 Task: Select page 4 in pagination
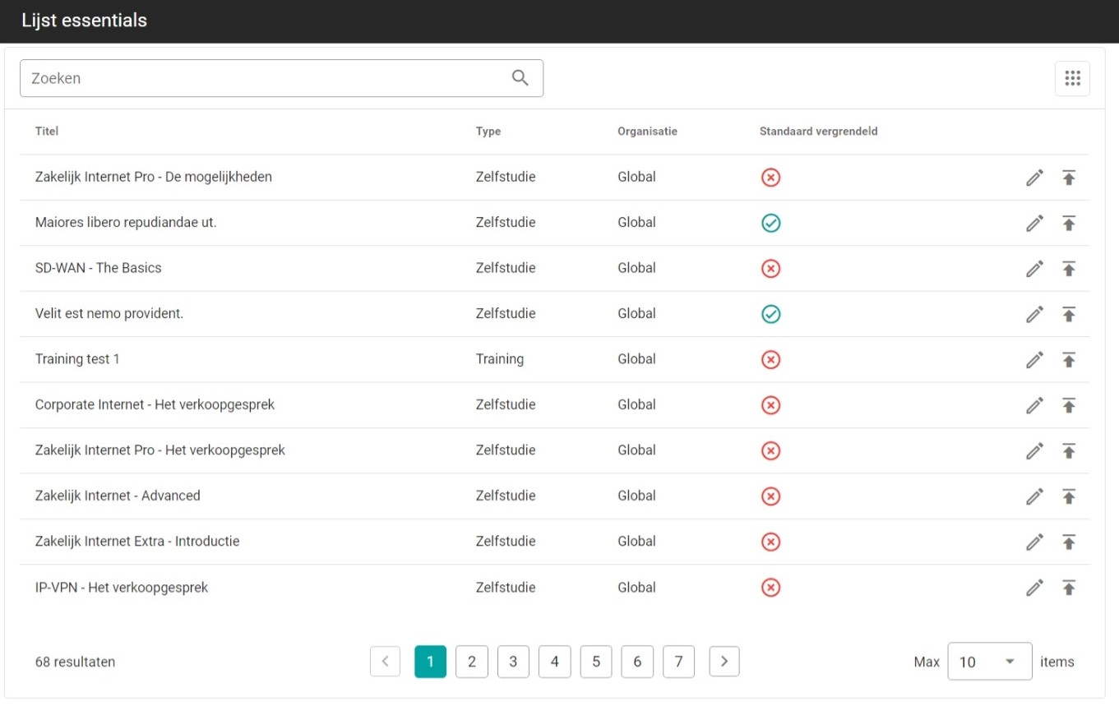(x=554, y=662)
